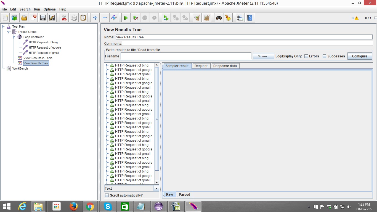
Task: Close the test plan using Close icon
Action: pyautogui.click(x=33, y=18)
